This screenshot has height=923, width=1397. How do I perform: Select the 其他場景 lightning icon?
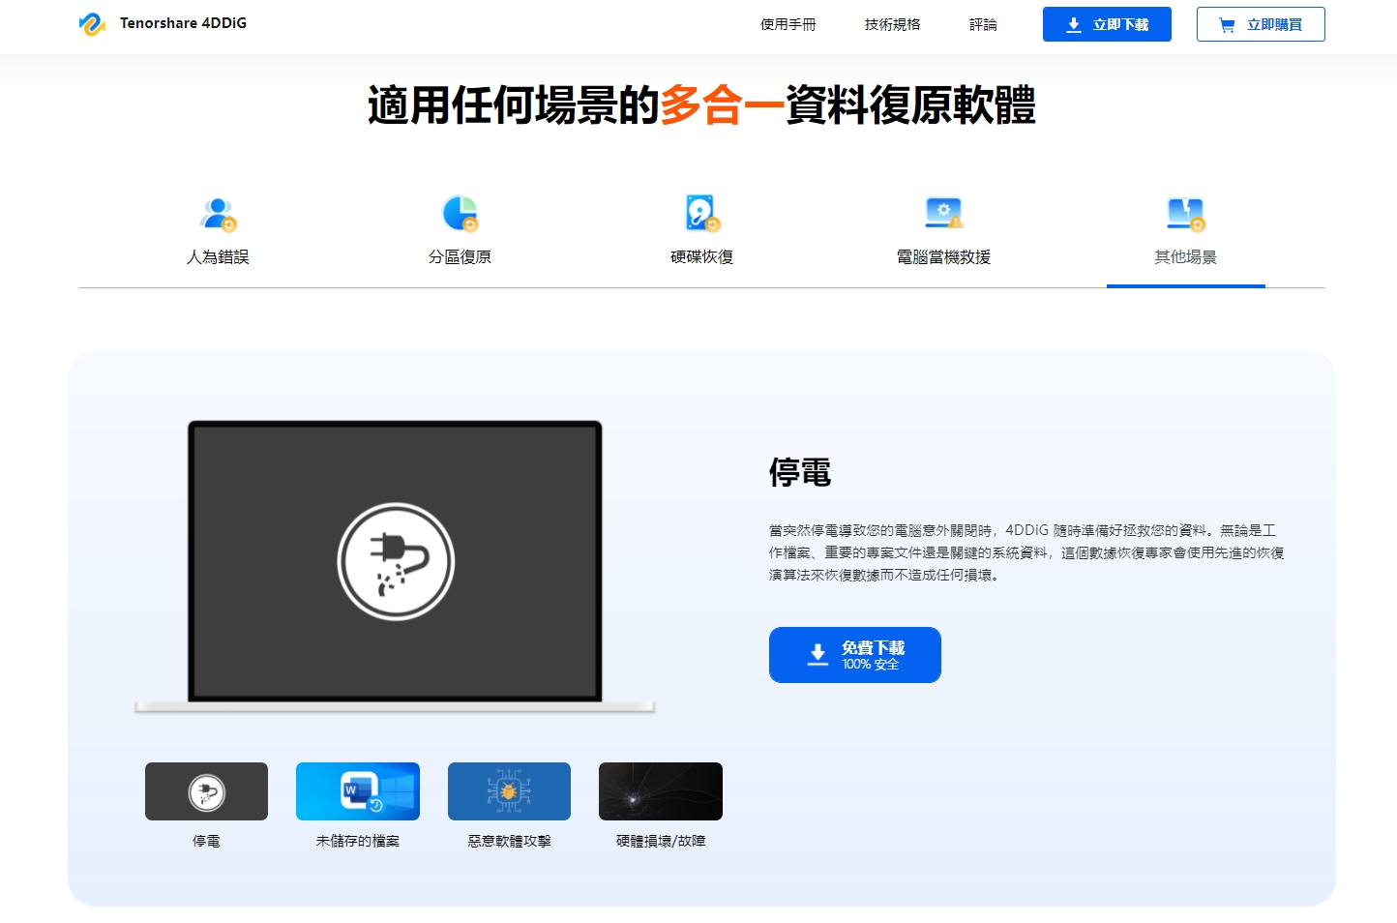pyautogui.click(x=1185, y=213)
